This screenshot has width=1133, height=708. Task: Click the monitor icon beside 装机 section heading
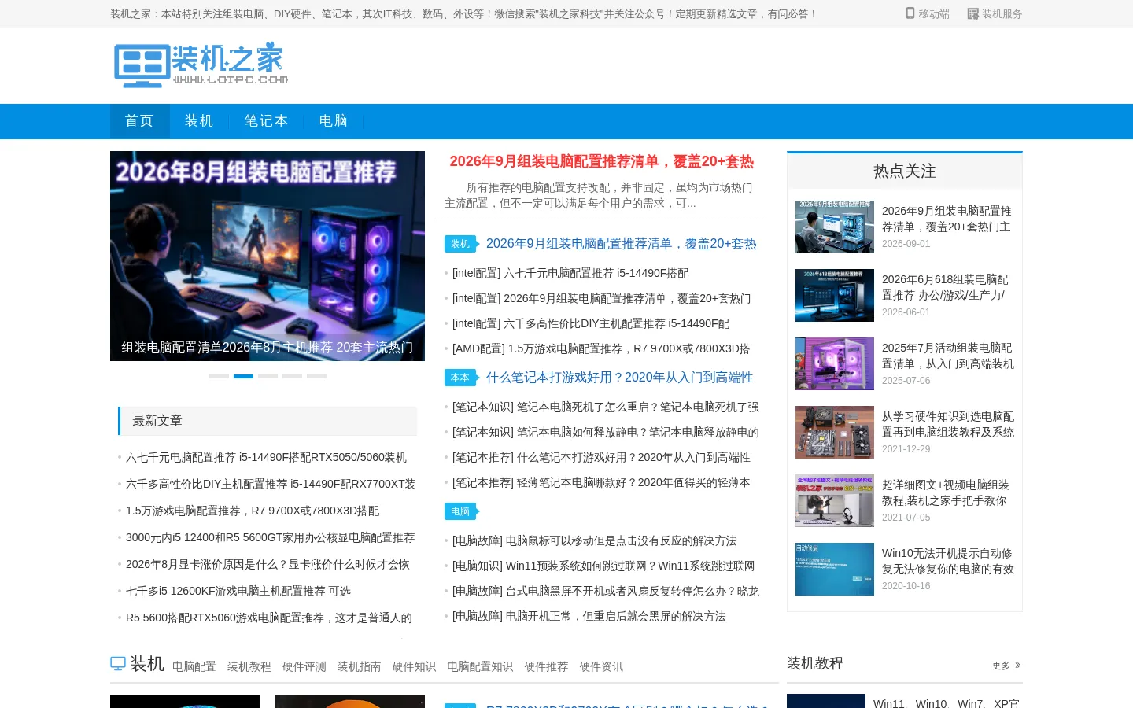pos(118,664)
